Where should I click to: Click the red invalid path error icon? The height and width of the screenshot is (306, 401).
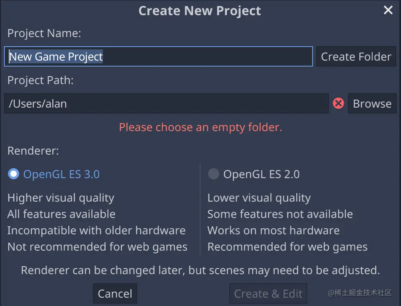pos(338,104)
